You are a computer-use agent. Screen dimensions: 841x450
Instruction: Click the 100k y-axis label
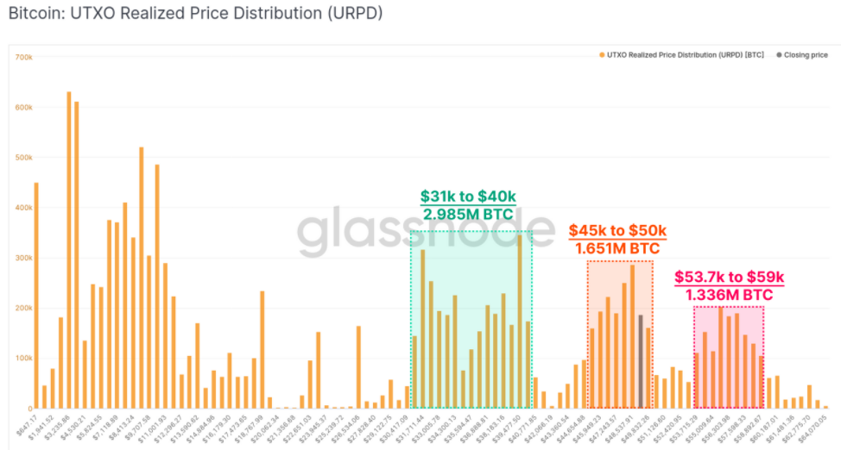click(x=23, y=358)
